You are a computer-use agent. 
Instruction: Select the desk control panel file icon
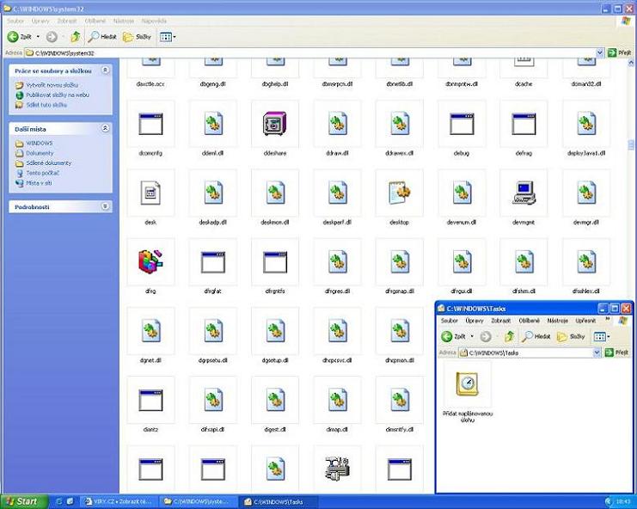click(150, 193)
